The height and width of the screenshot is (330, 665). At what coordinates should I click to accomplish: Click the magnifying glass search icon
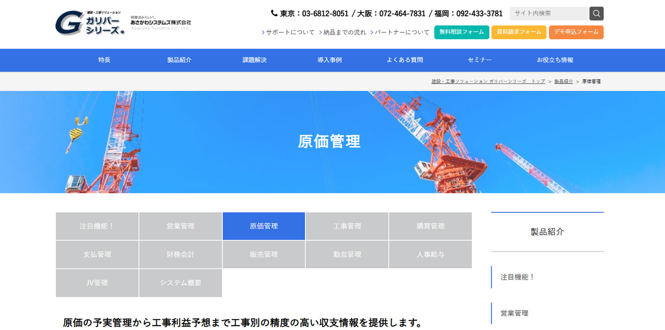(596, 14)
